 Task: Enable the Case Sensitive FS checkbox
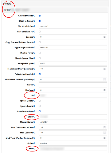point(40,32)
